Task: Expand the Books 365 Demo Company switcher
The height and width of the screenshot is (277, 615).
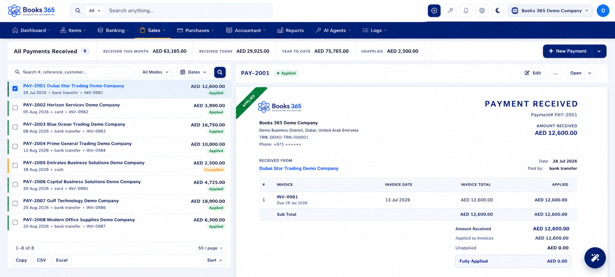Action: coord(550,11)
